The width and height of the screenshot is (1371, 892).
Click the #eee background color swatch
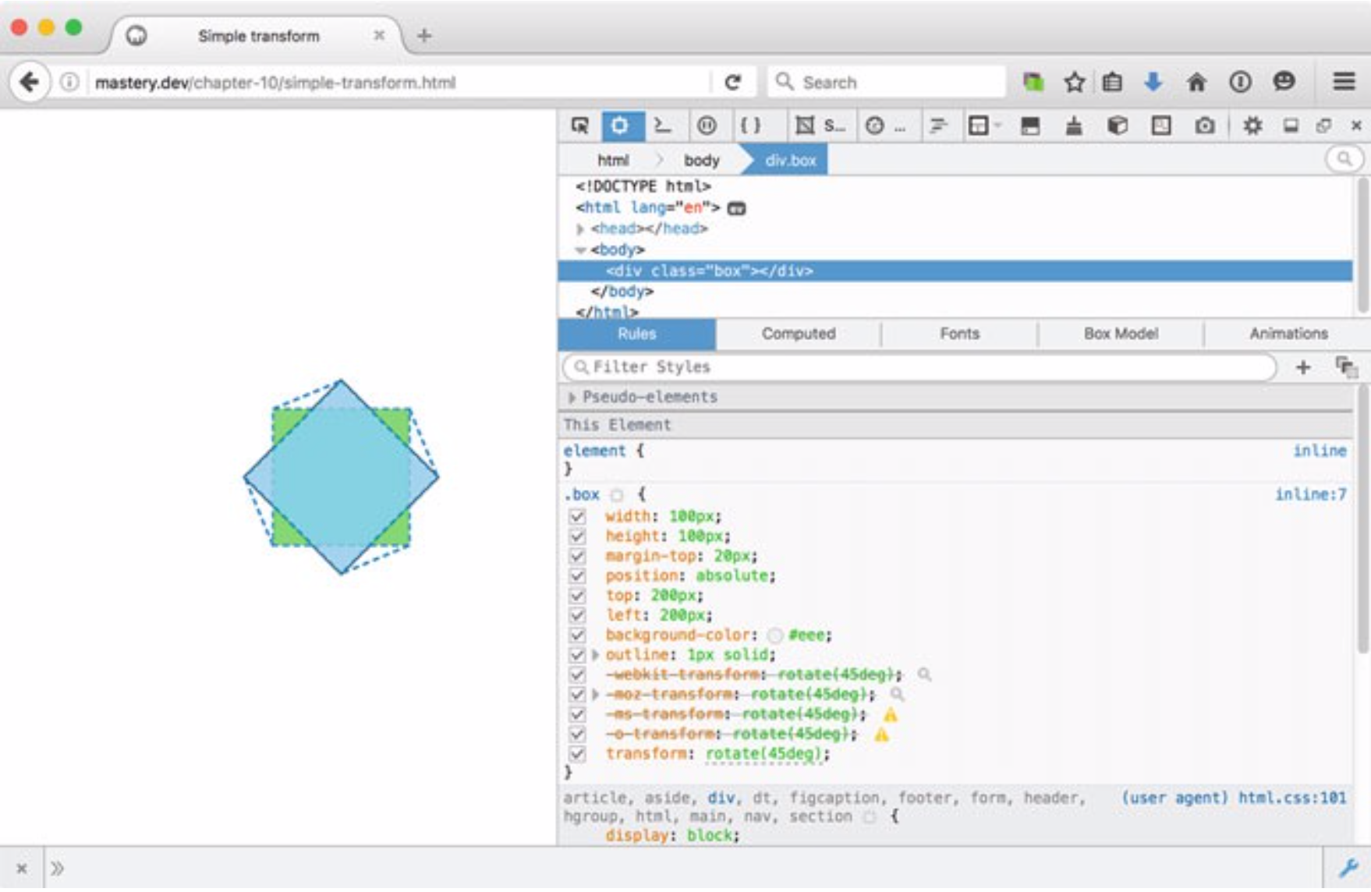[774, 635]
